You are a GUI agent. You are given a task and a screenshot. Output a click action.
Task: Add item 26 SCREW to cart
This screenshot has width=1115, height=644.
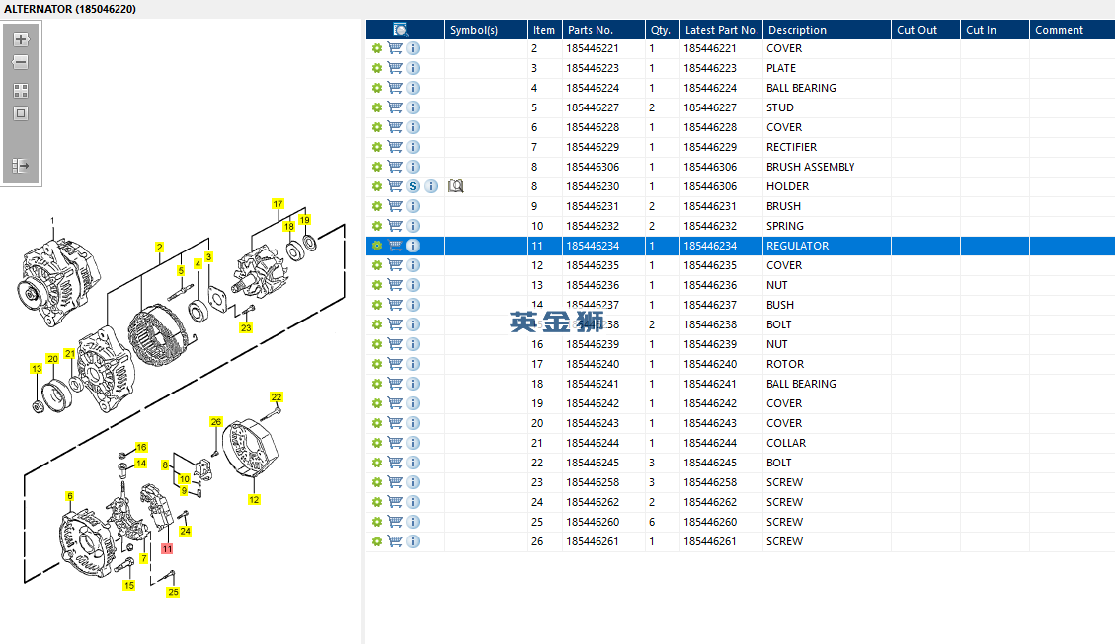click(x=395, y=541)
